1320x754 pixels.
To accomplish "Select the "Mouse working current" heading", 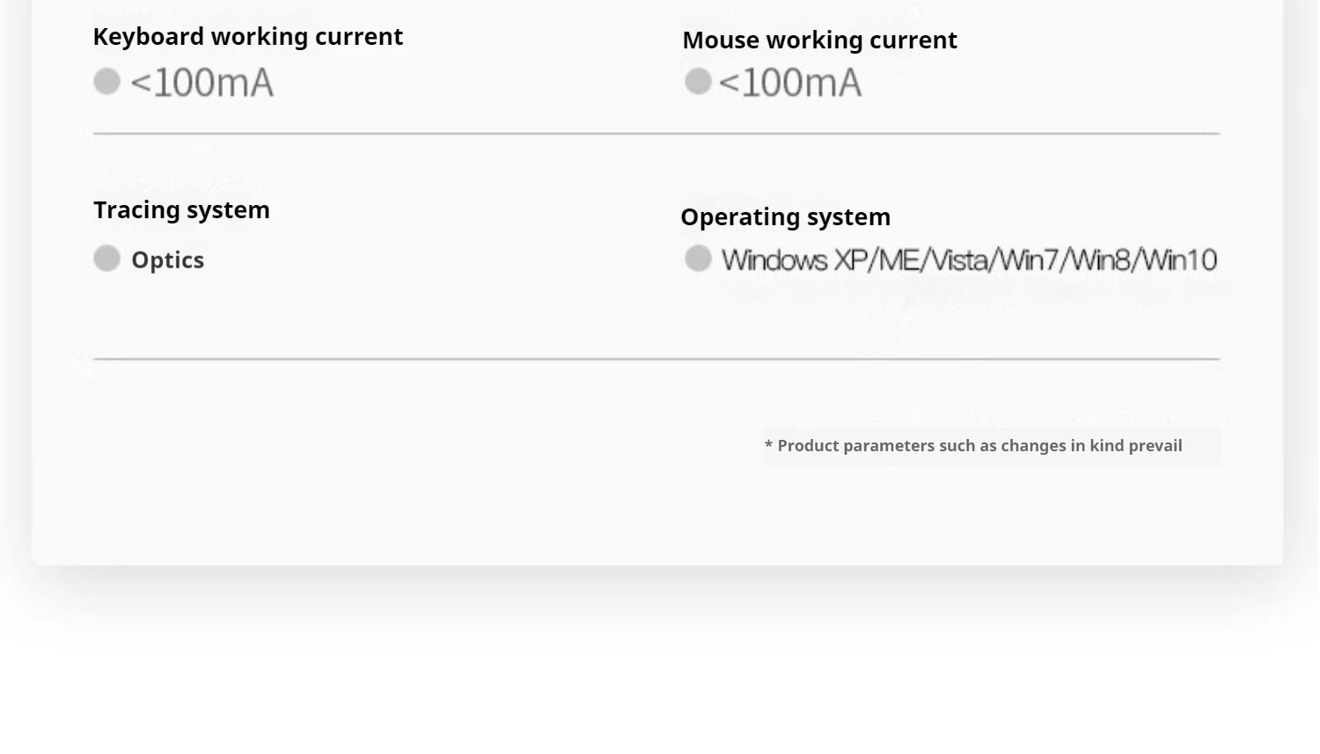I will tap(819, 40).
